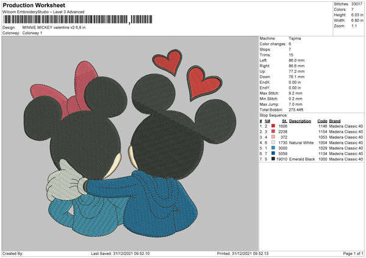Viewport: 366px width, 258px height.
Task: Click the red color swatch for code 1146
Action: (x=273, y=126)
